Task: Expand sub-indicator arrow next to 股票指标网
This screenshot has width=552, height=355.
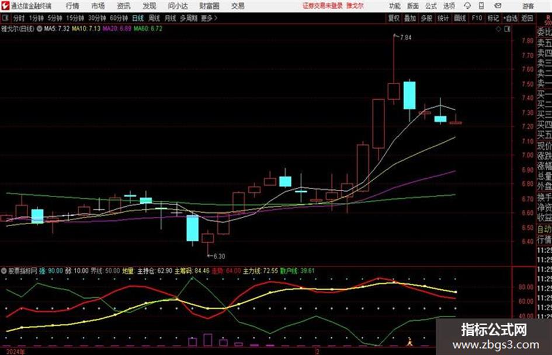Action: pos(4,271)
